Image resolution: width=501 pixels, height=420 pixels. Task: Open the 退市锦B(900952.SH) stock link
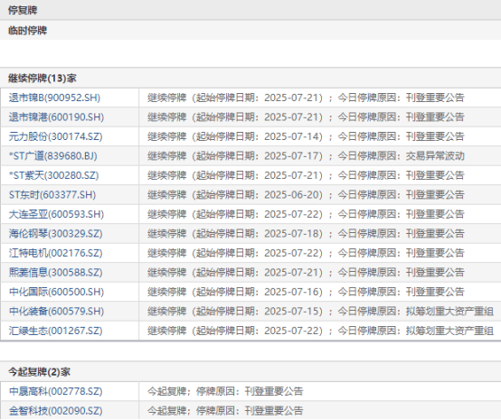[x=54, y=98]
